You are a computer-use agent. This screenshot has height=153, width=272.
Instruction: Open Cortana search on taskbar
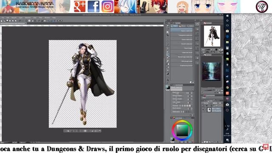[227, 20]
